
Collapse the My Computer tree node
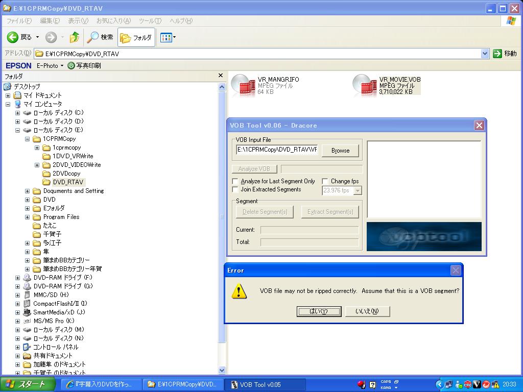(8, 104)
